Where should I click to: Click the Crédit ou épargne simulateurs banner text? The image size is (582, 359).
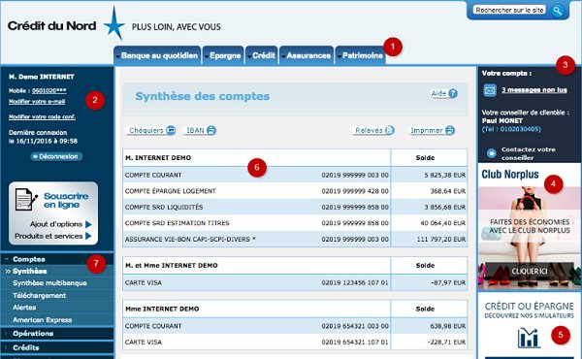click(529, 310)
